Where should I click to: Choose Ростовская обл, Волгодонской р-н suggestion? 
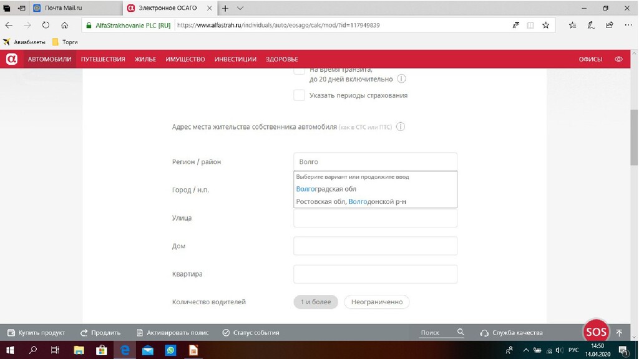pos(375,201)
